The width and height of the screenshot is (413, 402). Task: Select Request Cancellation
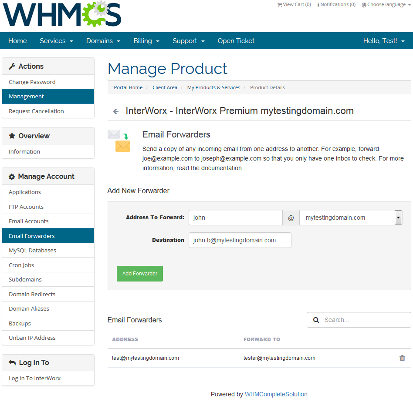(x=48, y=111)
